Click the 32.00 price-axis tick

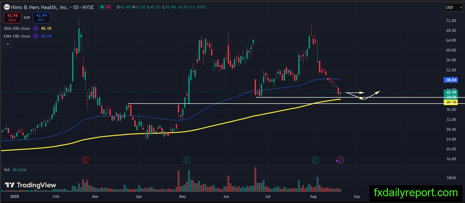tap(451, 120)
